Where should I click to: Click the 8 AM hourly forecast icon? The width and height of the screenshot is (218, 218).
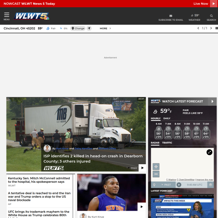click(178, 129)
